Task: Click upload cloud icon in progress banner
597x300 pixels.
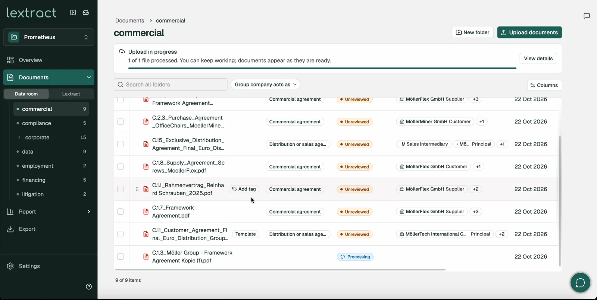Action: click(122, 52)
